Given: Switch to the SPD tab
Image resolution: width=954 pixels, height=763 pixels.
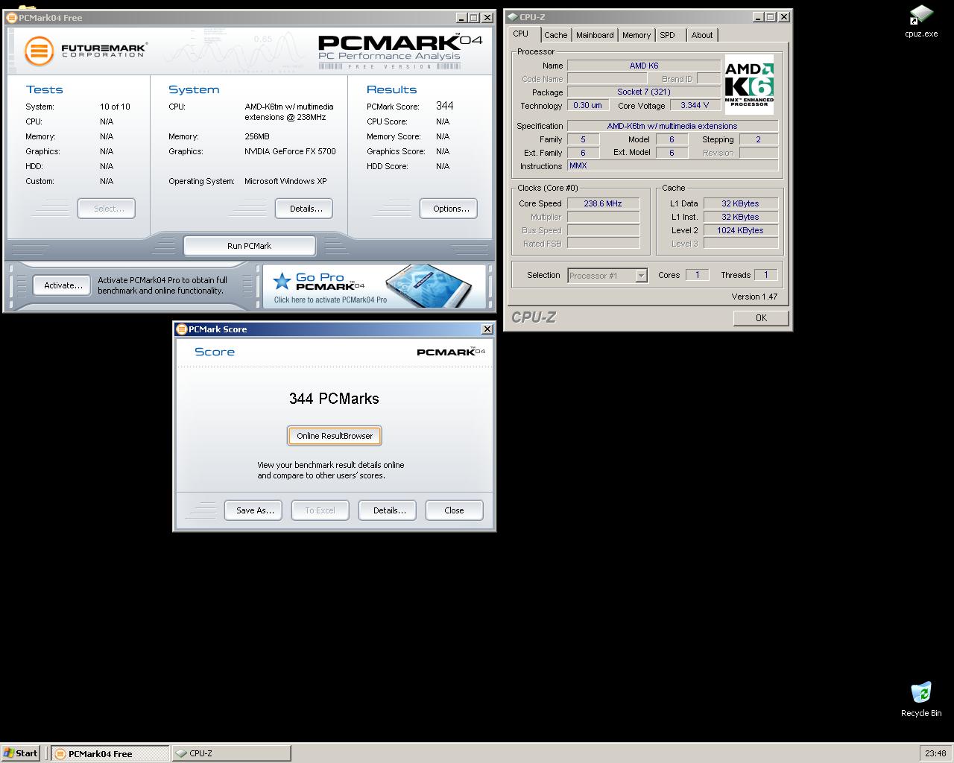Looking at the screenshot, I should [x=667, y=35].
